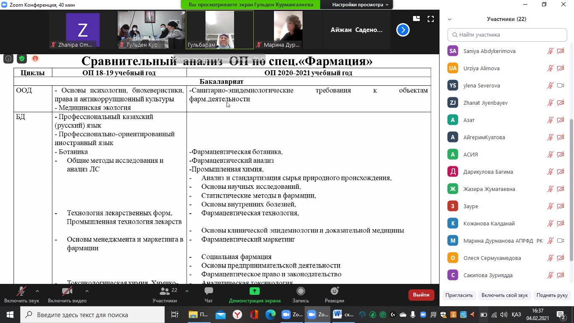
Task: Expand video options arrow next to camera
Action: pos(87,291)
